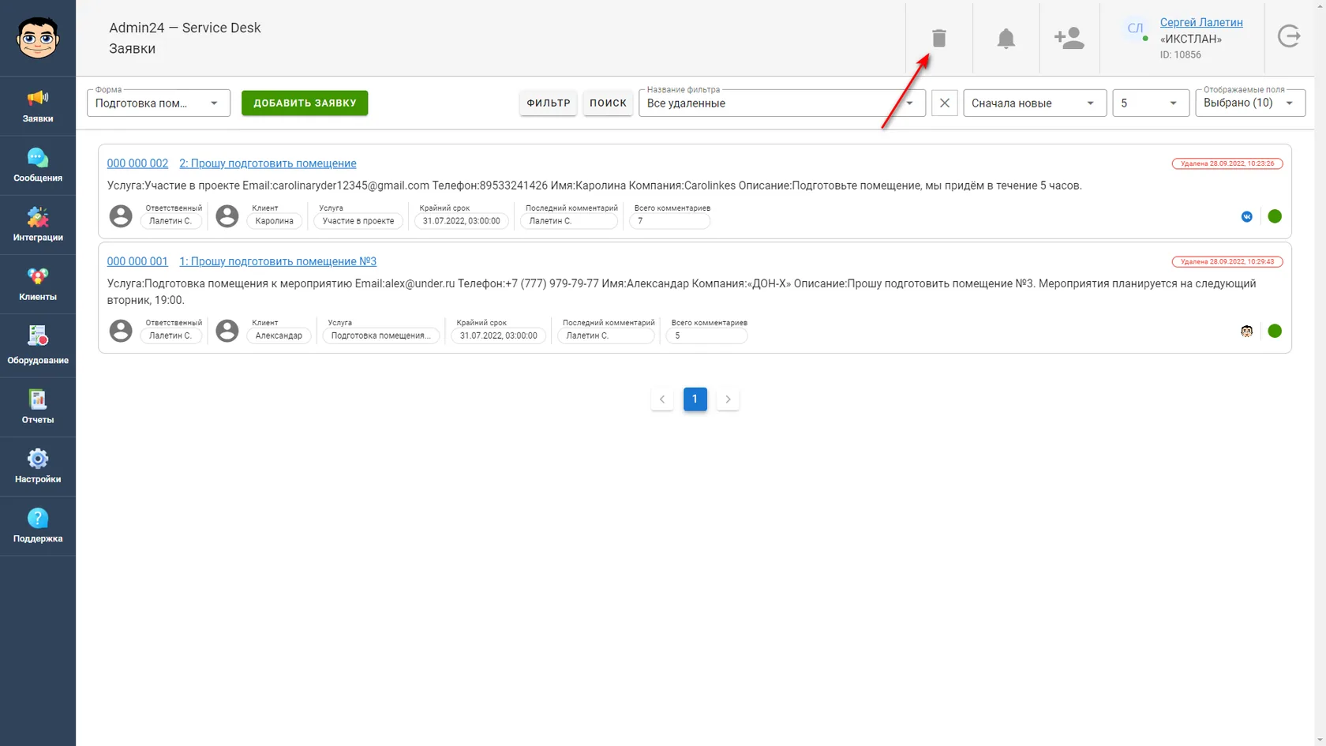The width and height of the screenshot is (1326, 746).
Task: Click the ДОБАВИТЬ ЗАЯВКУ button
Action: click(305, 103)
